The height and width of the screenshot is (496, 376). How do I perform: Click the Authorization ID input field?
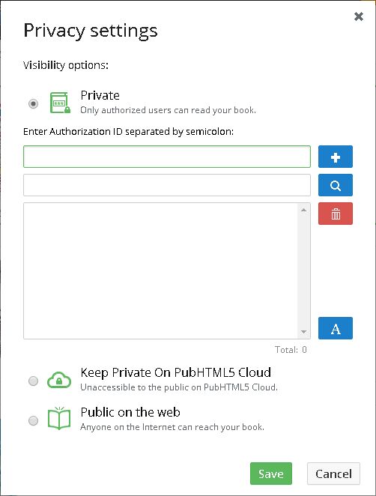[x=167, y=157]
